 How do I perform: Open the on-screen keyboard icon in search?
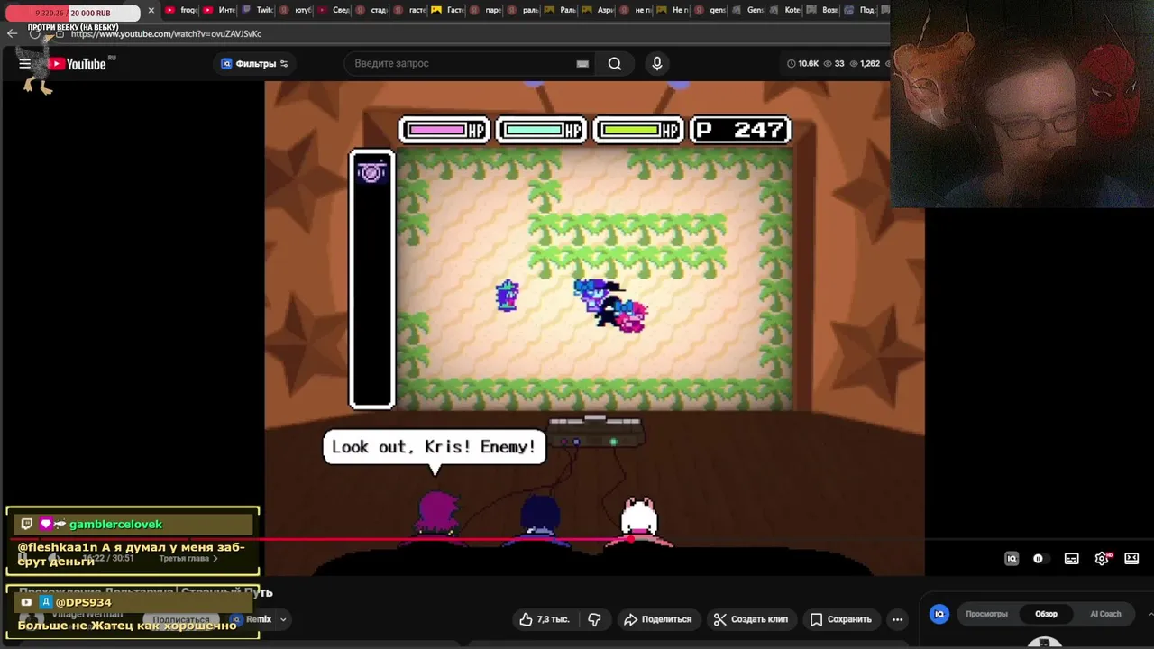[582, 64]
